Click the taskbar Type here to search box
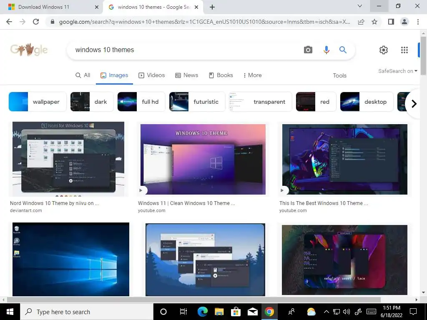The width and height of the screenshot is (427, 320). tap(87, 312)
